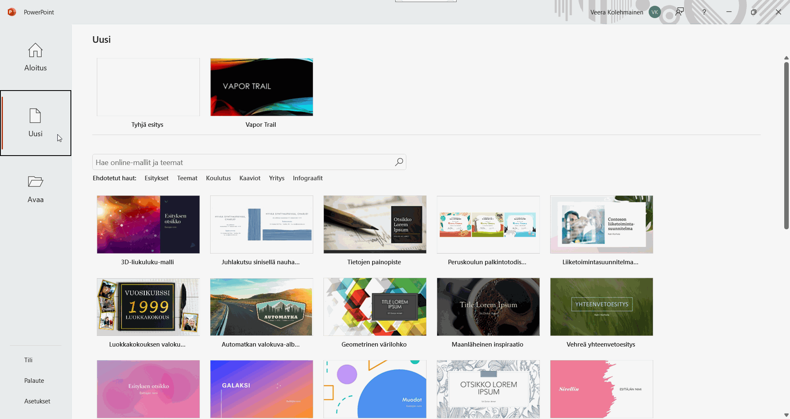This screenshot has height=419, width=790.
Task: Click the vertical scrollbar thumb
Action: 786,145
